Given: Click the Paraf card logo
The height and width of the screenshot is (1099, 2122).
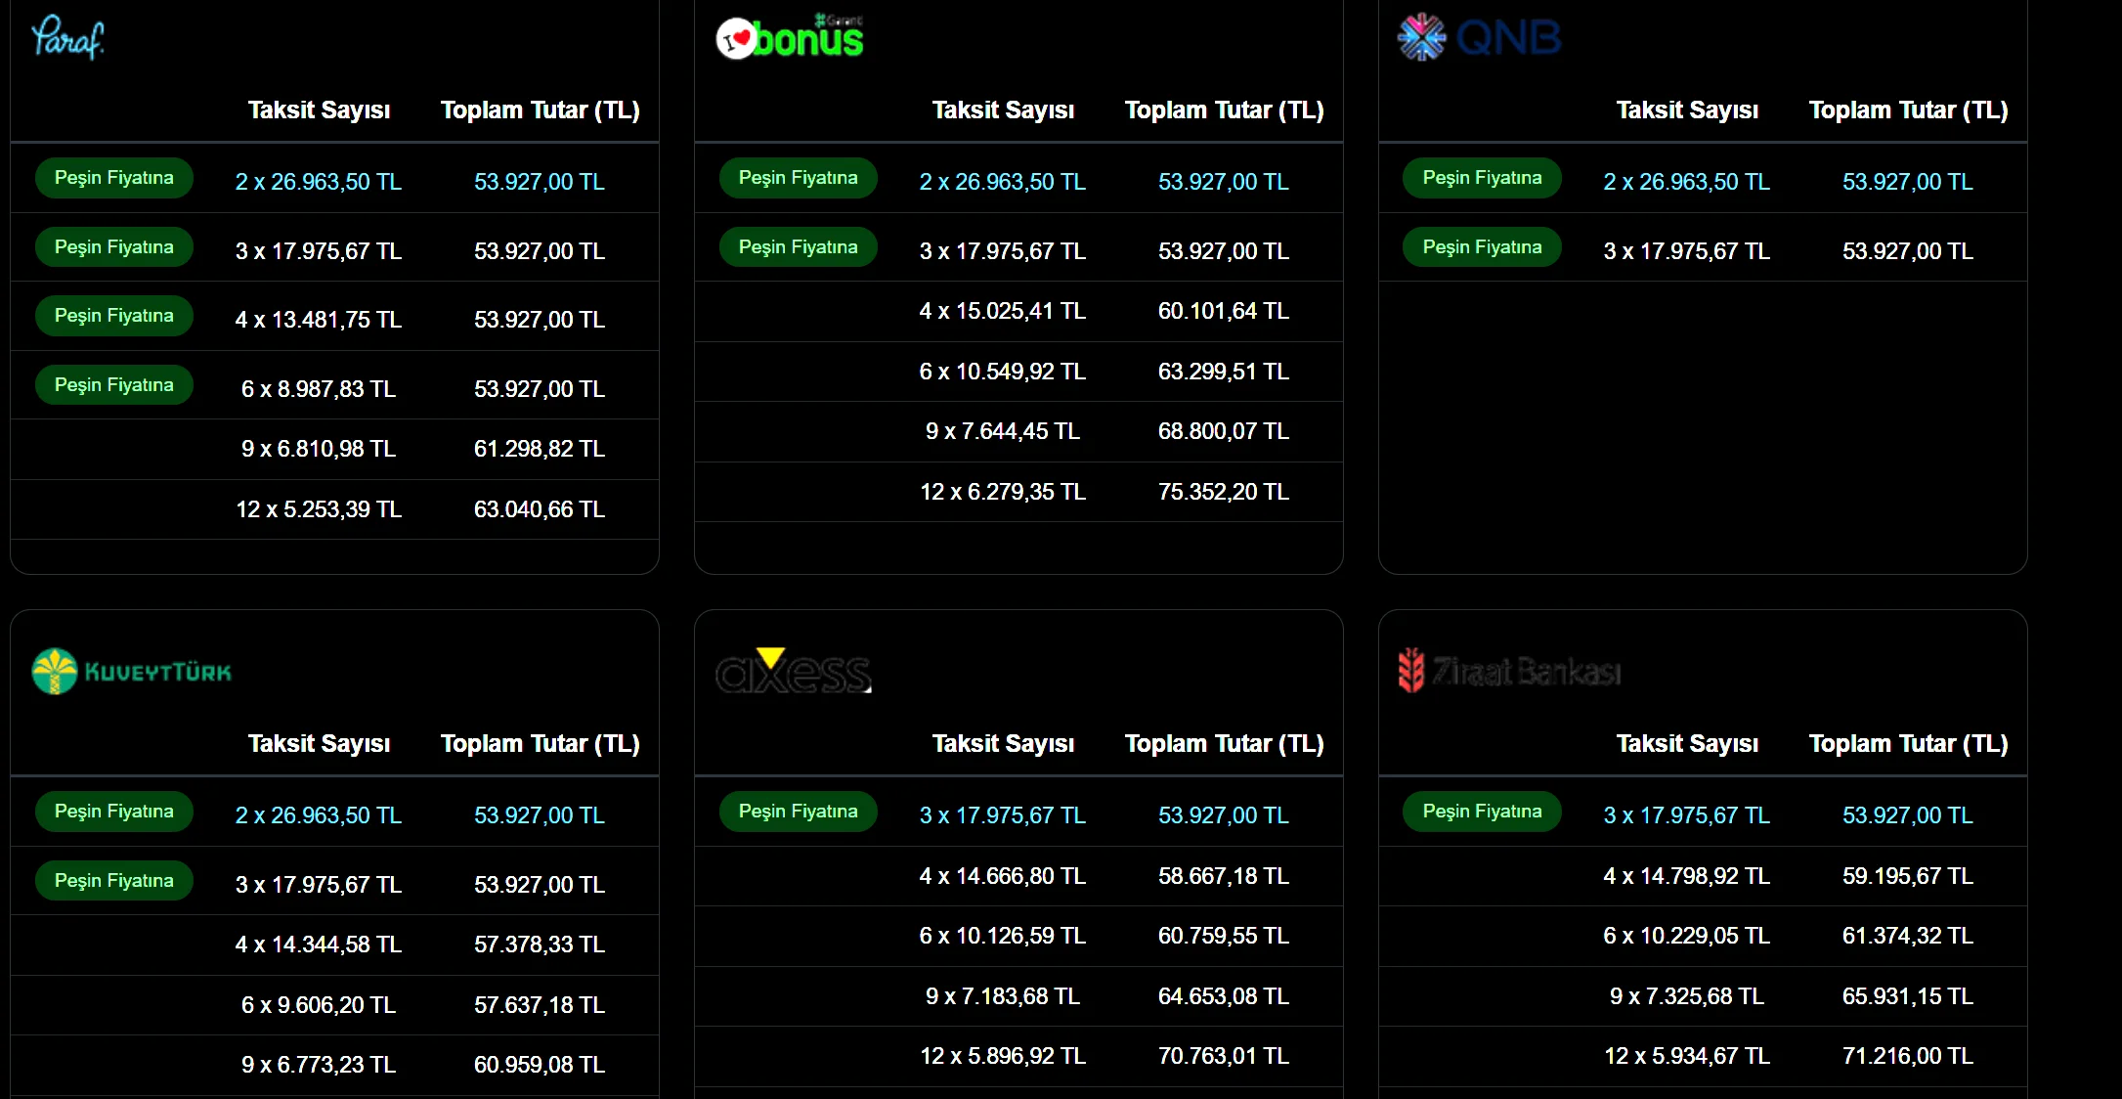Looking at the screenshot, I should pyautogui.click(x=67, y=38).
